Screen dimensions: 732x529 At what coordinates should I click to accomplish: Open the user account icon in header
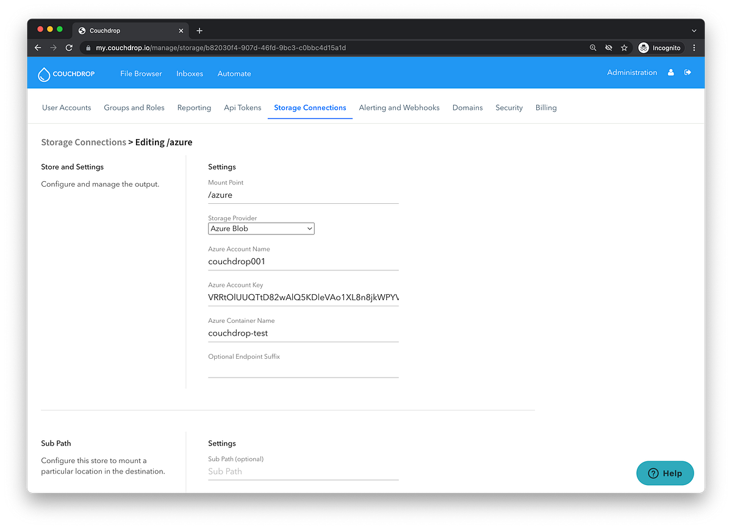click(x=670, y=73)
